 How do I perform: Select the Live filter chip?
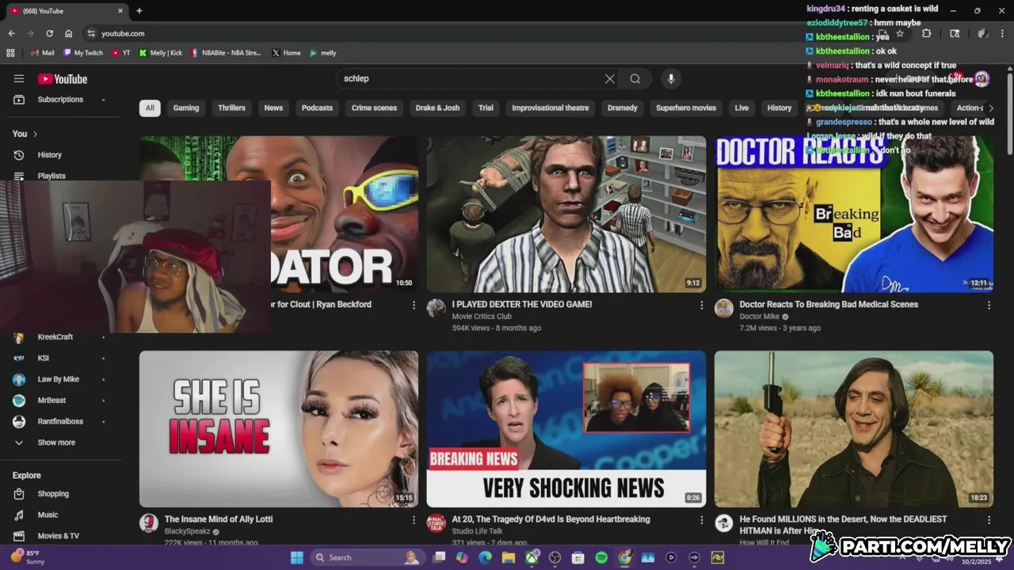[x=741, y=108]
